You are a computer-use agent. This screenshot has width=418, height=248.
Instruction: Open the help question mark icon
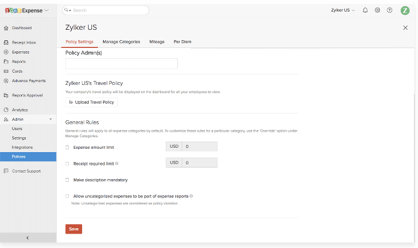pos(389,10)
